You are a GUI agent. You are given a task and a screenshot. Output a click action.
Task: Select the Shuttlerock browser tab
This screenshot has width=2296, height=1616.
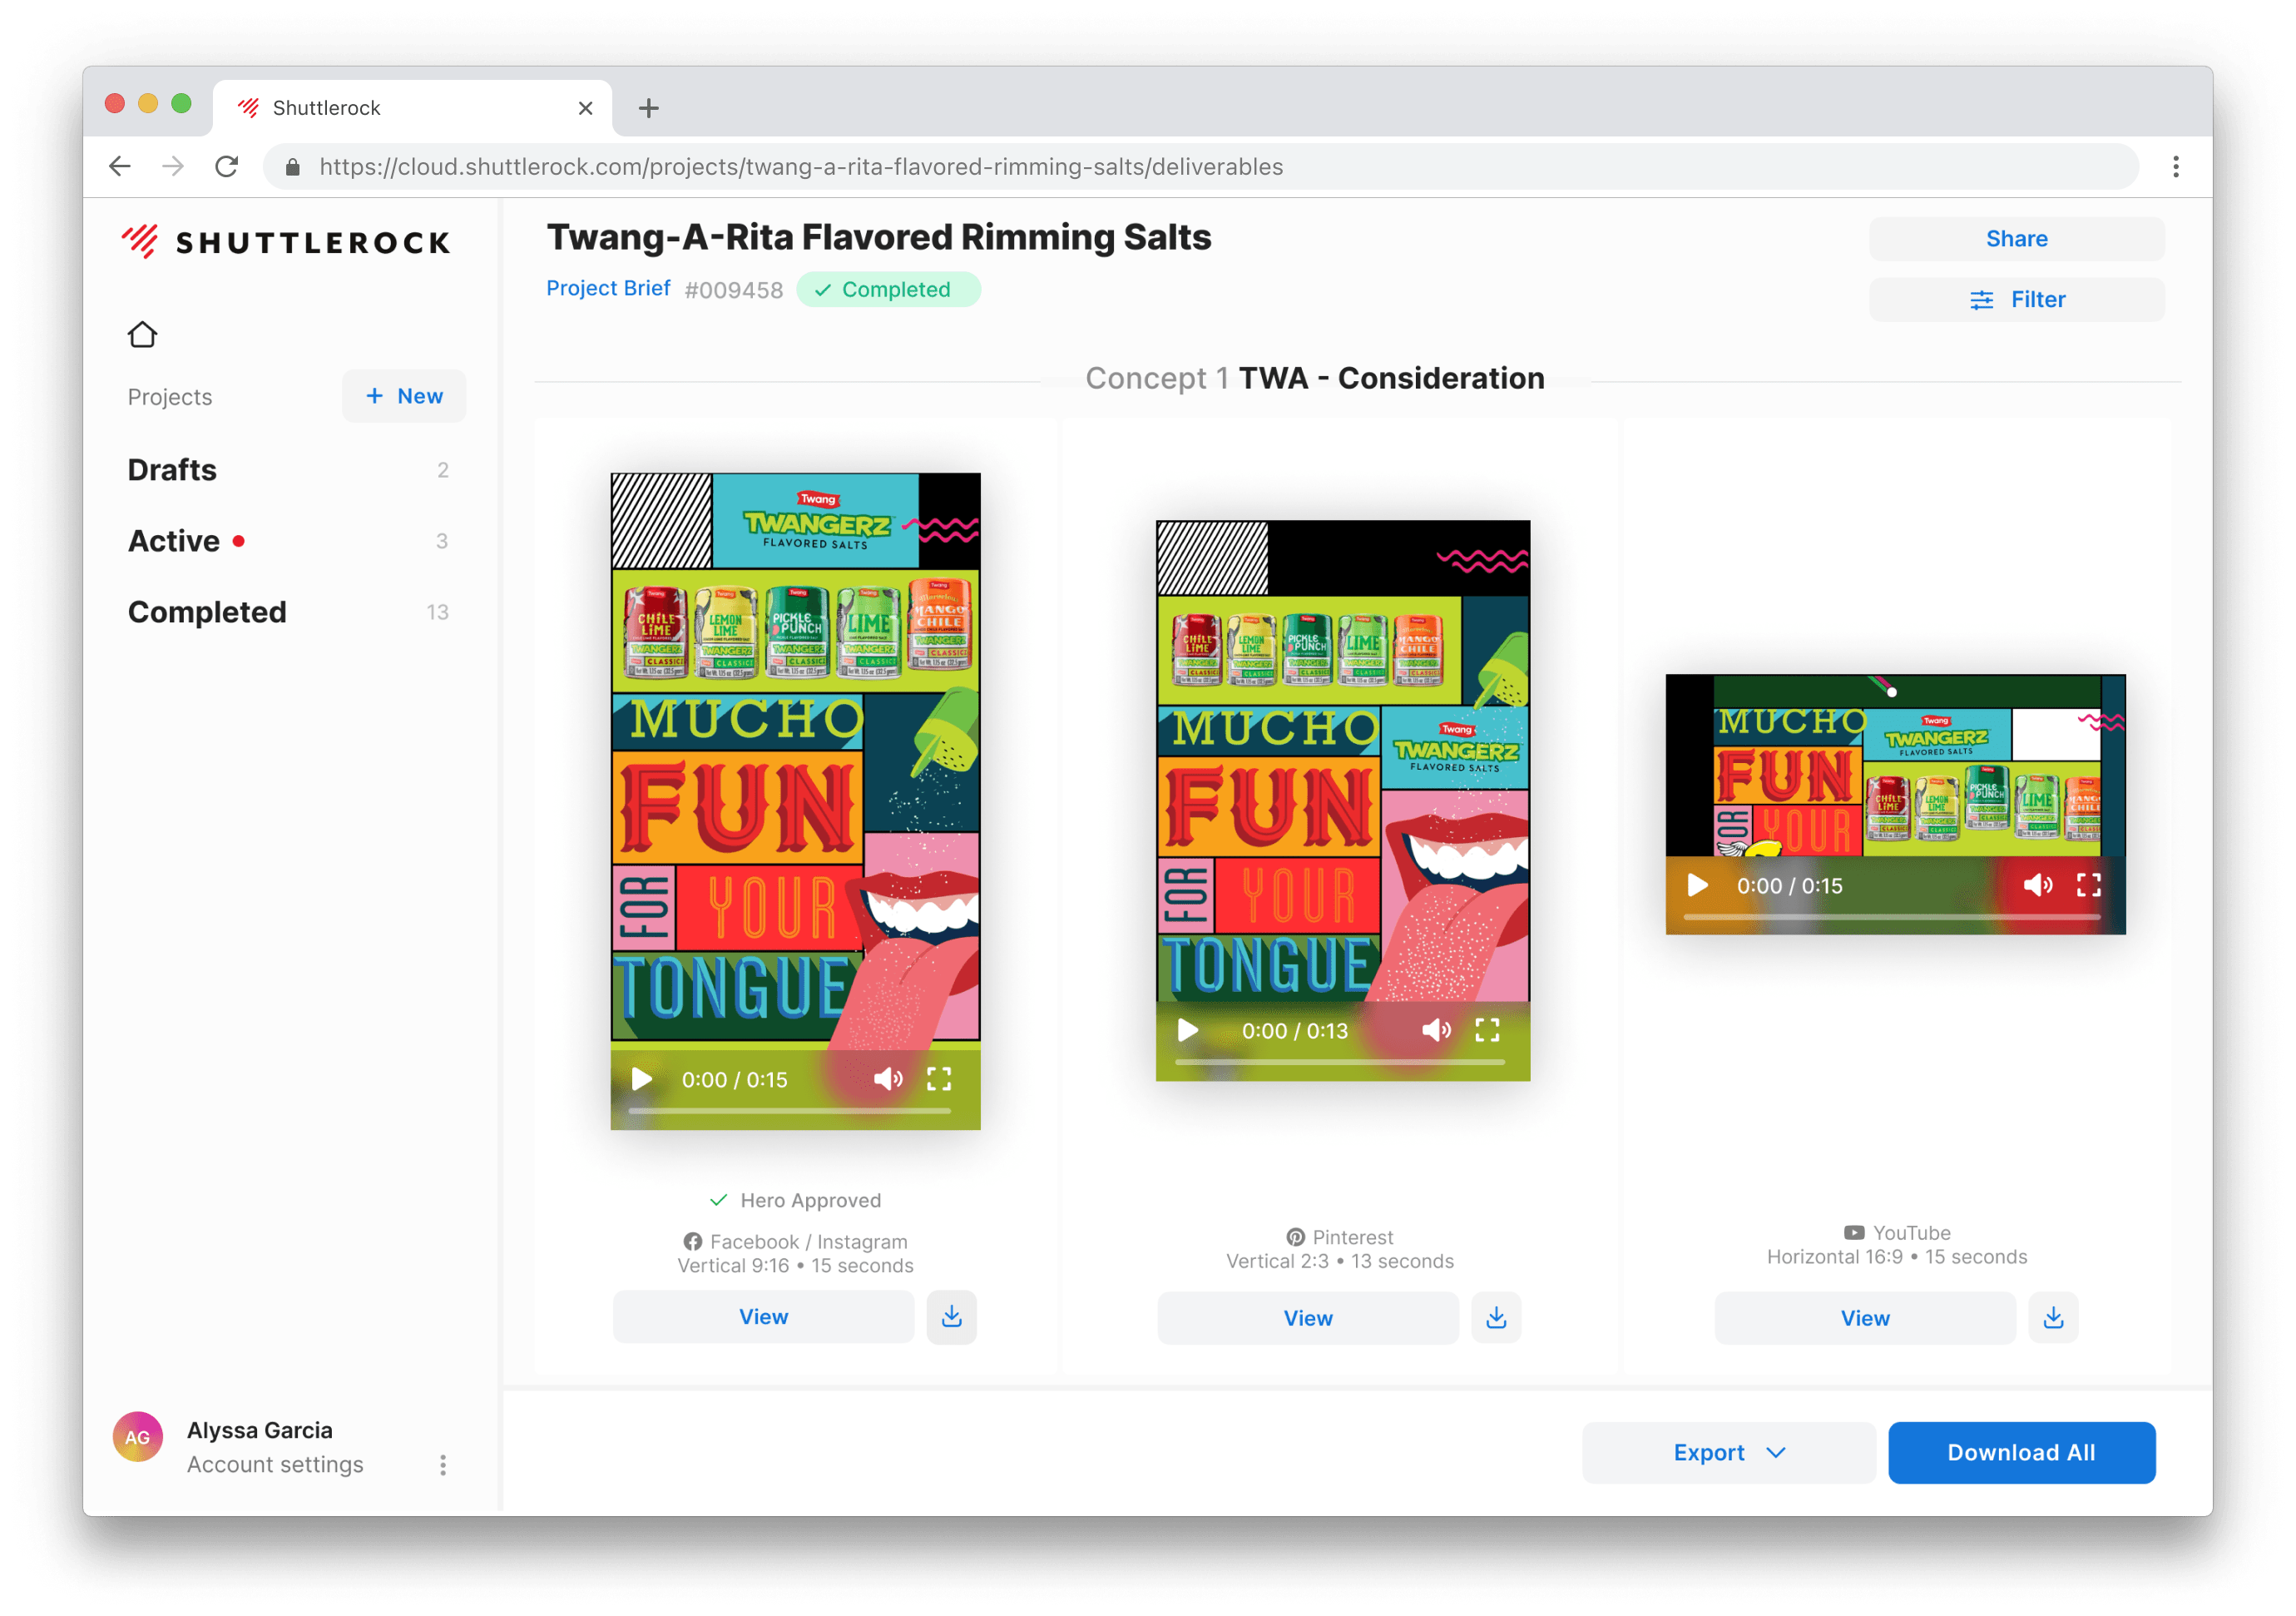click(x=412, y=108)
